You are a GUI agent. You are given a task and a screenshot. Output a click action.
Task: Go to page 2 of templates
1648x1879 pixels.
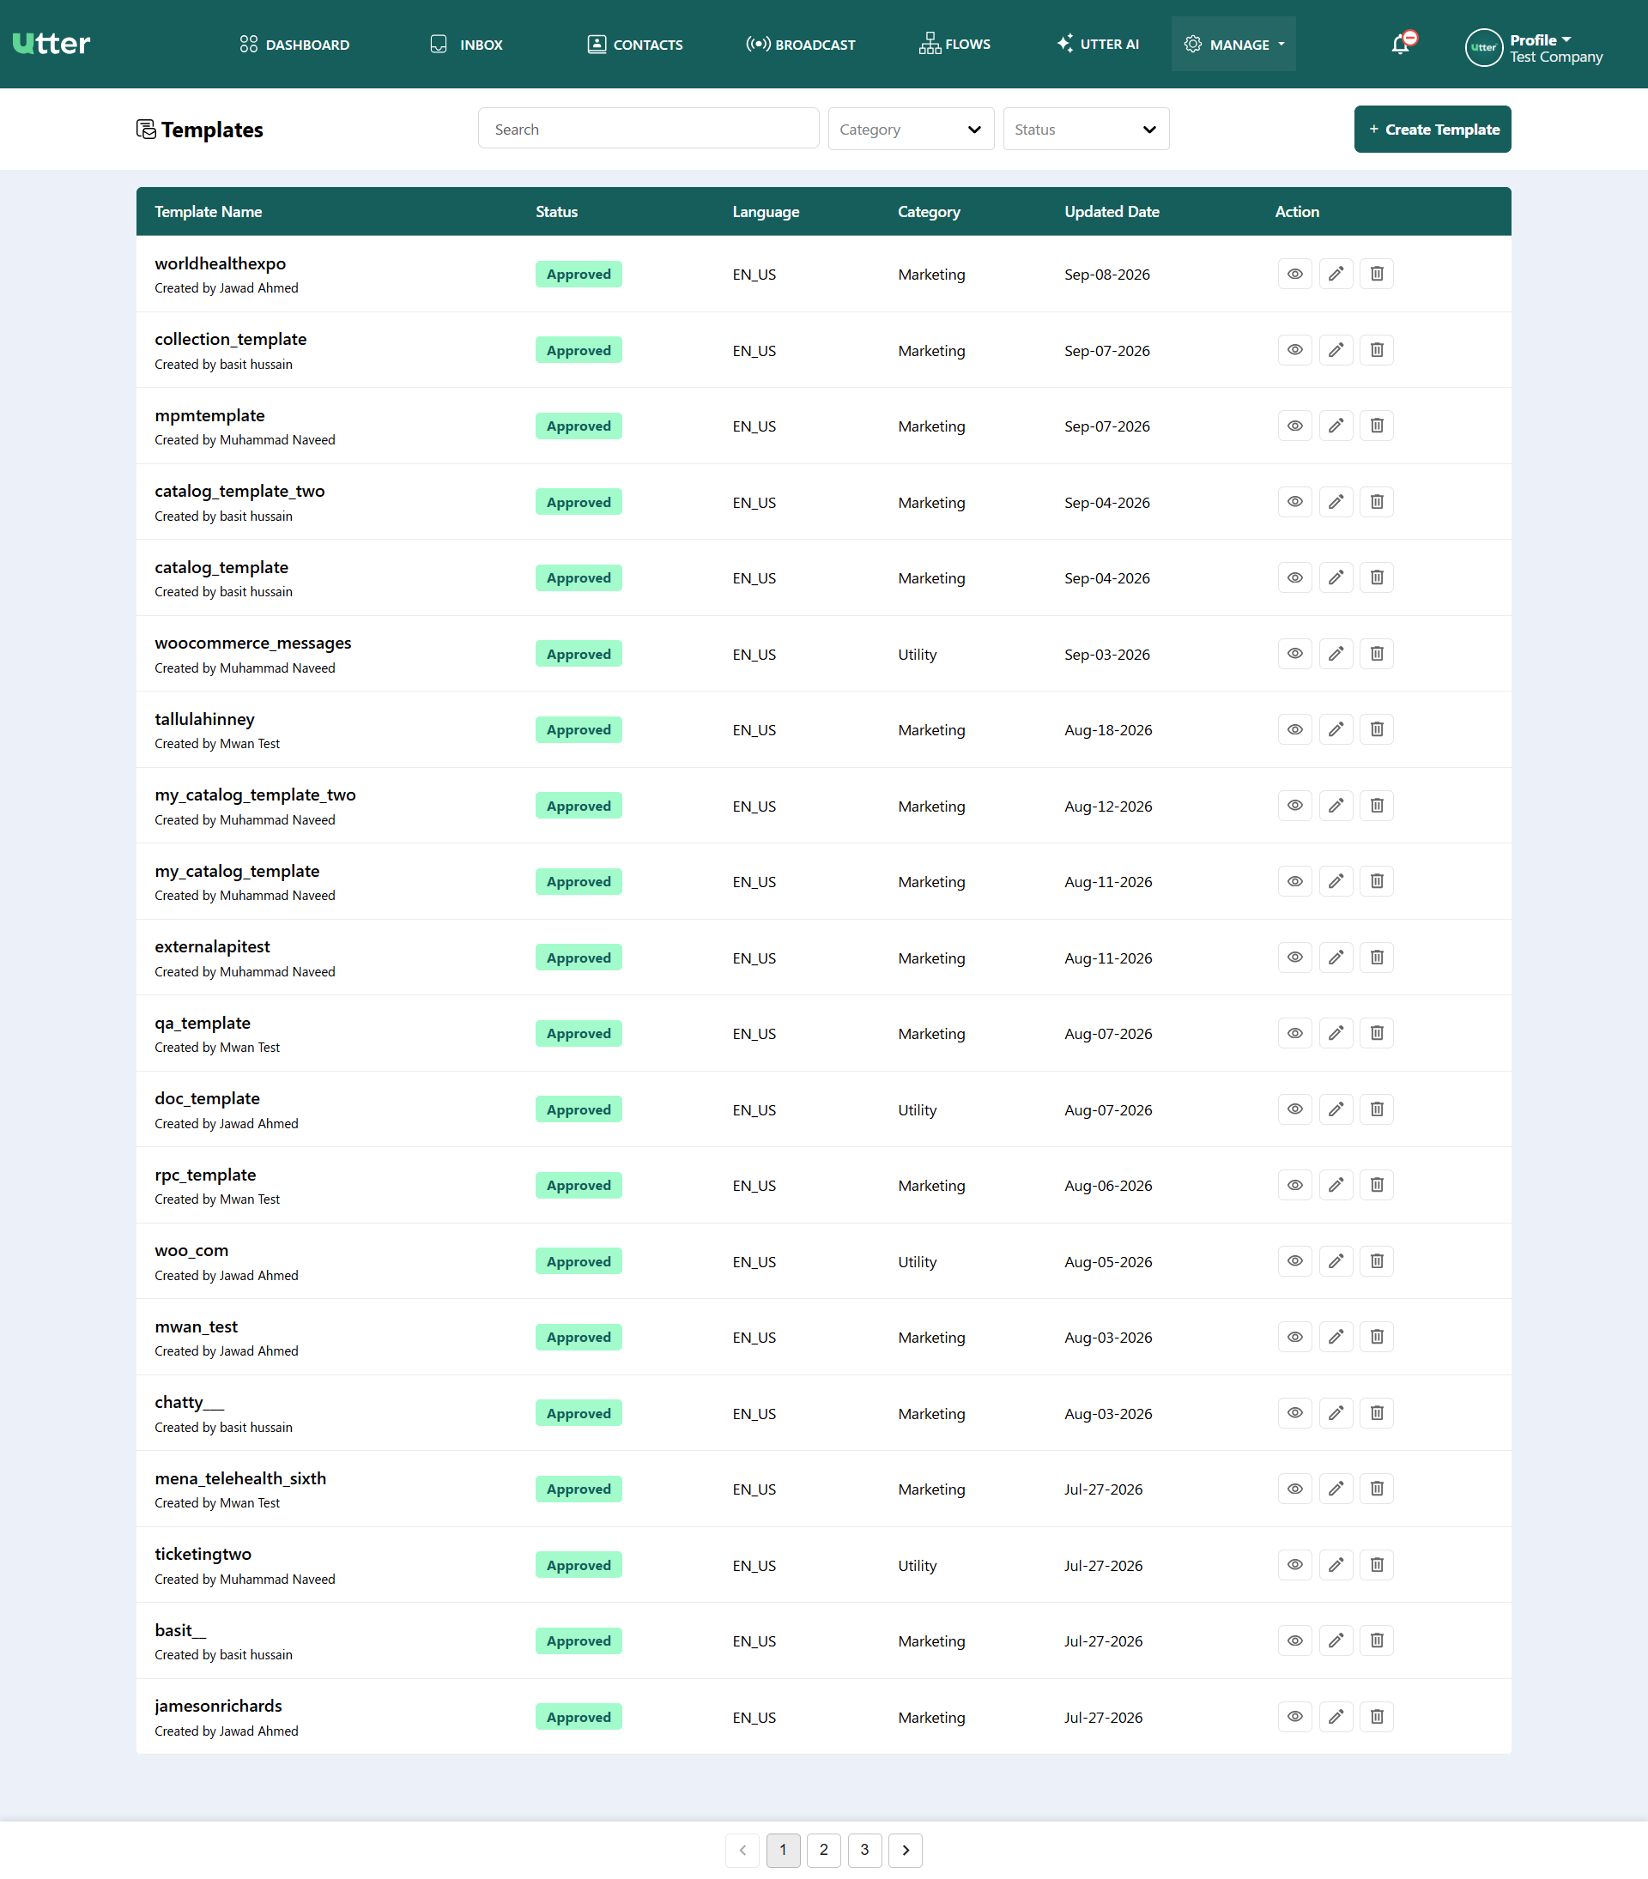pos(823,1850)
